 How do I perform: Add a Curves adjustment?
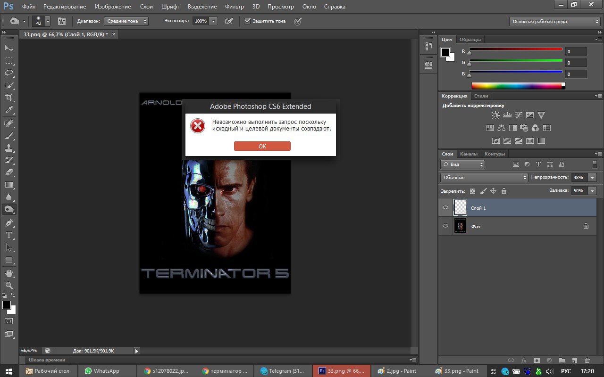click(519, 115)
